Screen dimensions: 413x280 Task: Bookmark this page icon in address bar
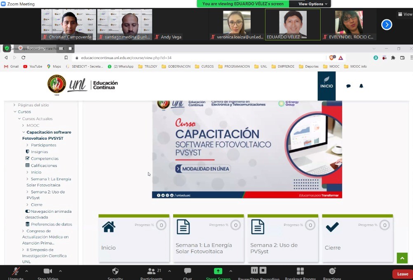66,58
